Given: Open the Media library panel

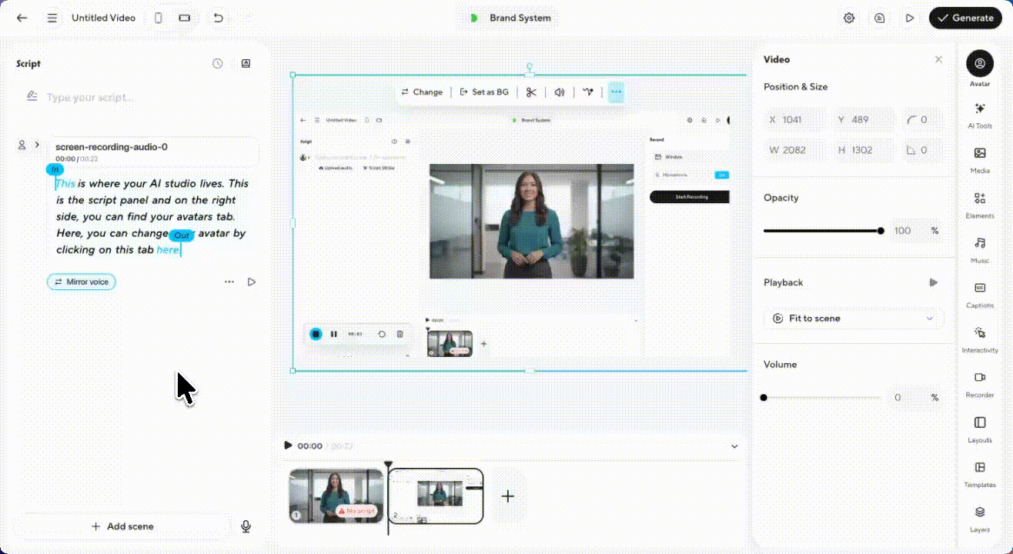Looking at the screenshot, I should (979, 159).
